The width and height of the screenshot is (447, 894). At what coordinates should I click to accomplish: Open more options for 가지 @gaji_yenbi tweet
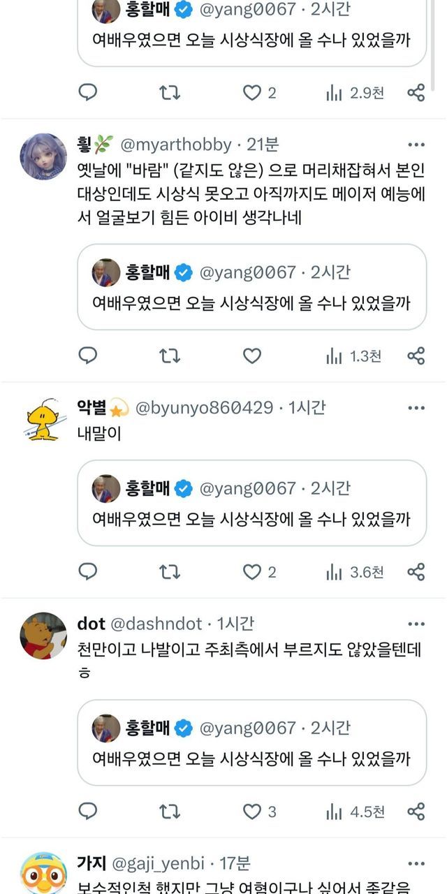(x=416, y=863)
